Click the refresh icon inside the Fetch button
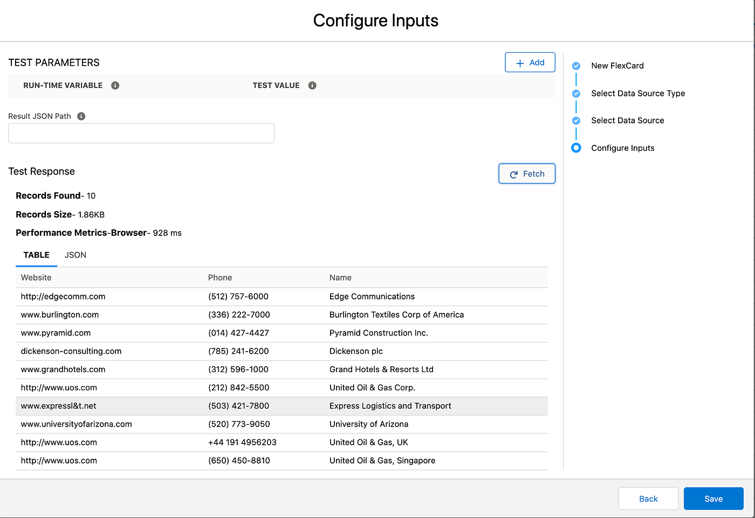 [513, 173]
